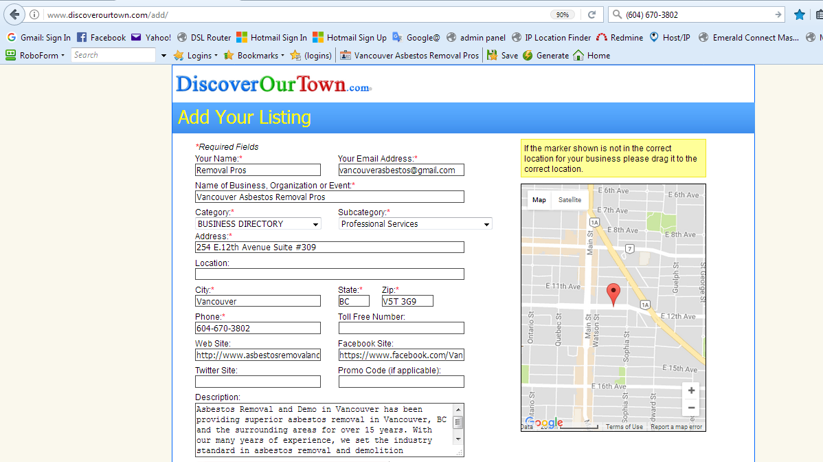Image resolution: width=823 pixels, height=462 pixels.
Task: Open the Google@ bookmark
Action: (416, 38)
